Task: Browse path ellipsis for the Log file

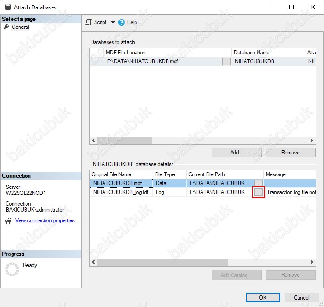Action: [x=258, y=192]
